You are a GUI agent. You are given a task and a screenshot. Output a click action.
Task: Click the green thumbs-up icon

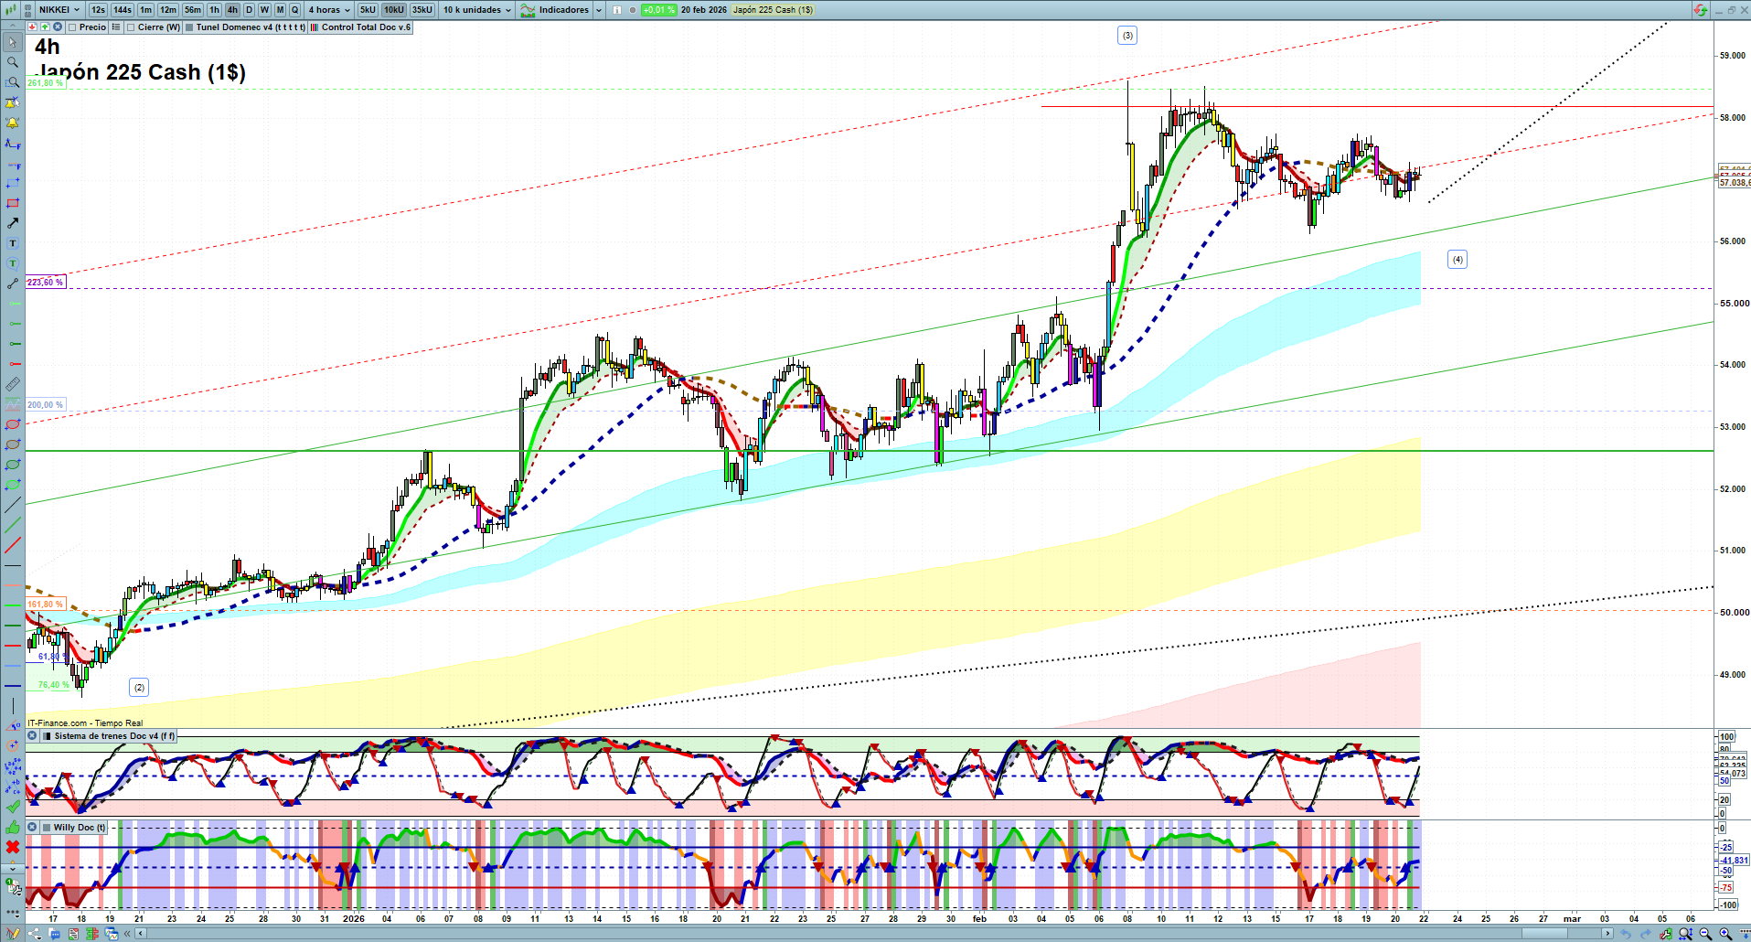coord(13,827)
